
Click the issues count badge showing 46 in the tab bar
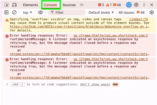pyautogui.click(x=117, y=5)
